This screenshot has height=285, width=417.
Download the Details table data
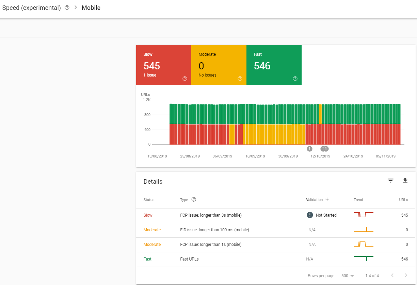pos(405,181)
